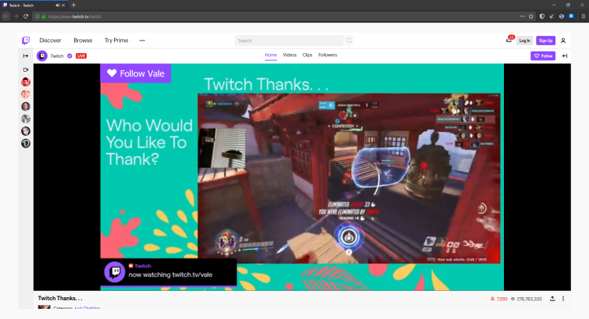Screen dimensions: 589x319
Task: Open the first recommended channel avatar in the sidebar
Action: 26,82
